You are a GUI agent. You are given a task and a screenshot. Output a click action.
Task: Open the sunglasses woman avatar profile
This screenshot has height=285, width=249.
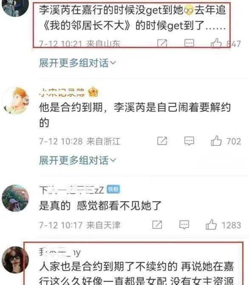pos(15,260)
